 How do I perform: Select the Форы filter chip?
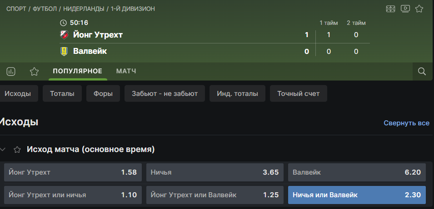[103, 94]
